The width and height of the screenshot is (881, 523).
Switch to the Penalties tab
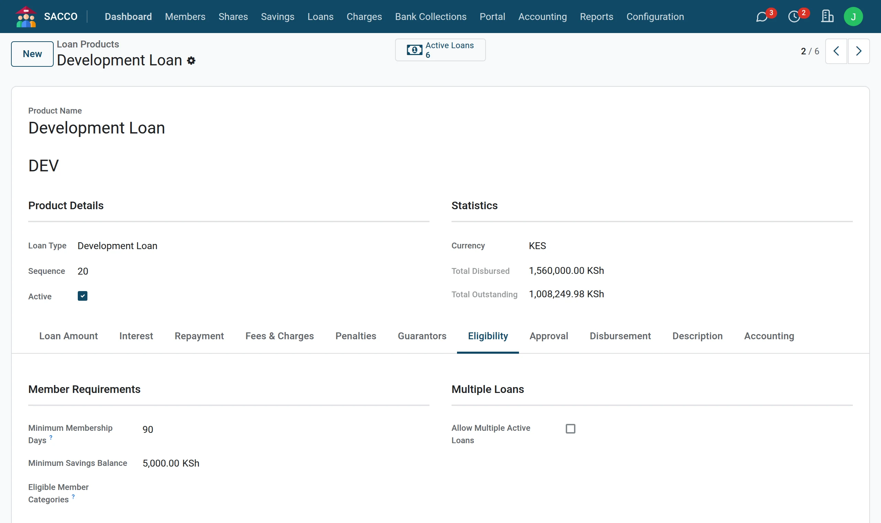pyautogui.click(x=355, y=336)
